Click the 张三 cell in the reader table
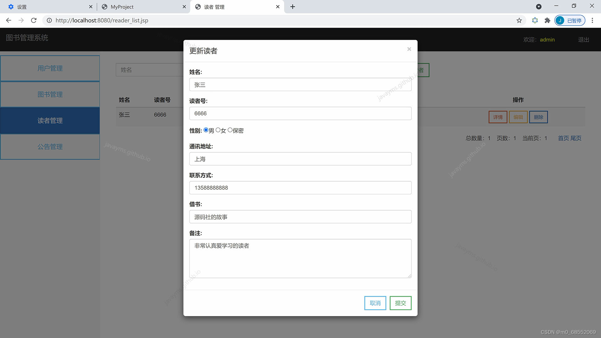Screen dimensions: 601x338 coord(124,115)
